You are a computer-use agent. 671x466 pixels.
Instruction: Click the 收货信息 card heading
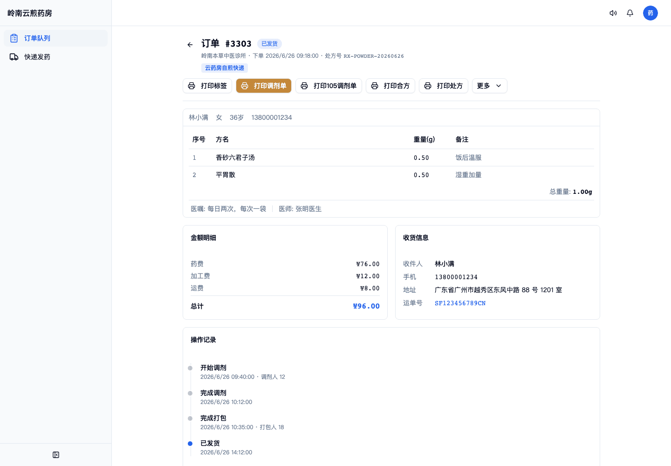click(x=416, y=238)
